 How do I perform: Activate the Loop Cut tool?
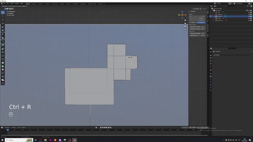[3, 56]
